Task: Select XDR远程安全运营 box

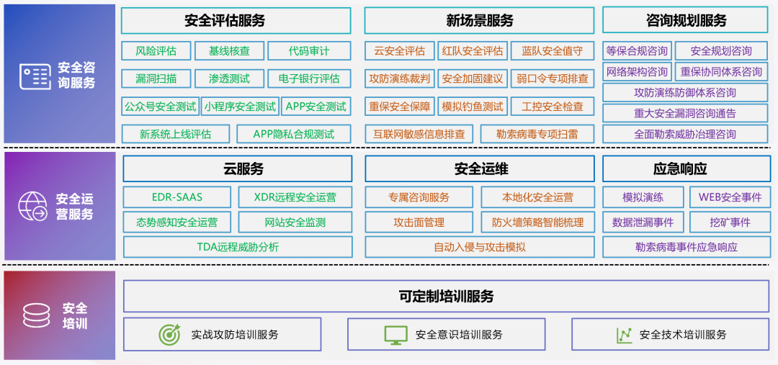Action: tap(295, 197)
